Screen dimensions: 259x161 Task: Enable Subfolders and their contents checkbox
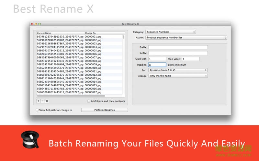pyautogui.click(x=89, y=101)
